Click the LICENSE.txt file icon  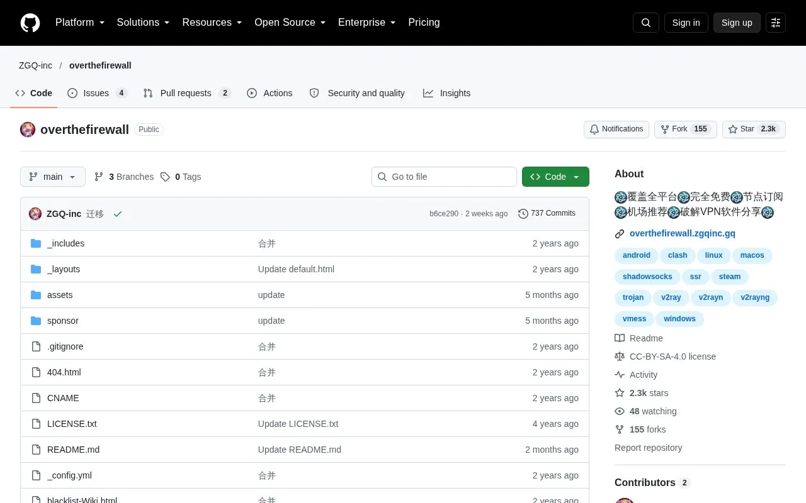tap(36, 424)
